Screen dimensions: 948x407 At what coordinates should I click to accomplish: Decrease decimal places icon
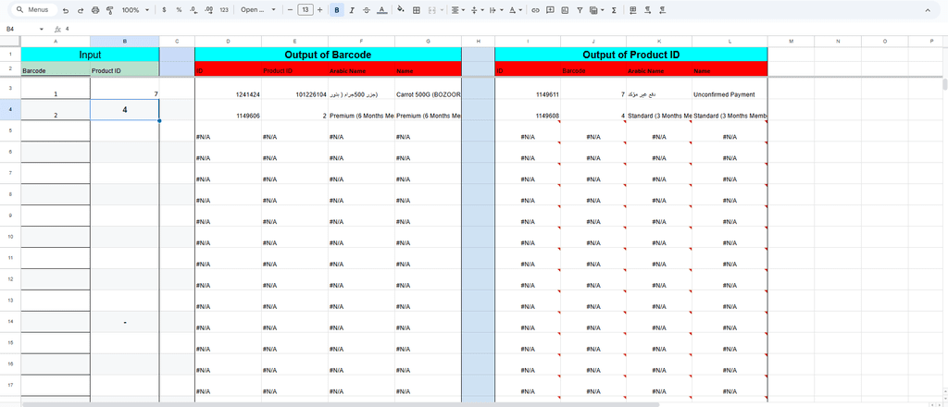(x=193, y=10)
